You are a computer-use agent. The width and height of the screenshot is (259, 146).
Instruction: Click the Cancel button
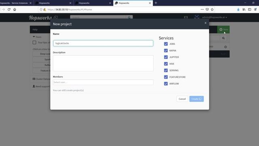[x=182, y=99]
